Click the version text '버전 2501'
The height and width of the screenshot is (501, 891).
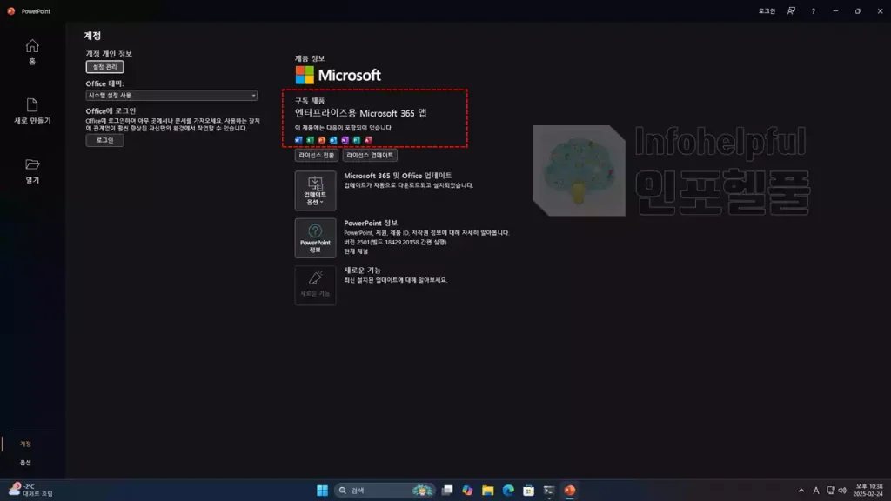pos(358,242)
